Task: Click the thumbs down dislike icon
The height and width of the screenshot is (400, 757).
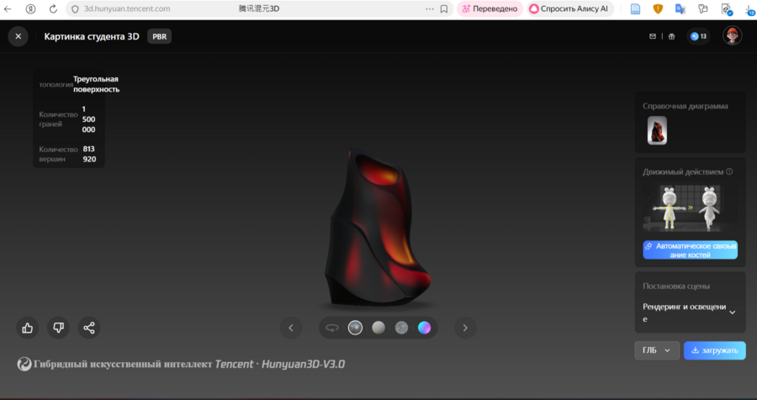Action: pyautogui.click(x=58, y=328)
